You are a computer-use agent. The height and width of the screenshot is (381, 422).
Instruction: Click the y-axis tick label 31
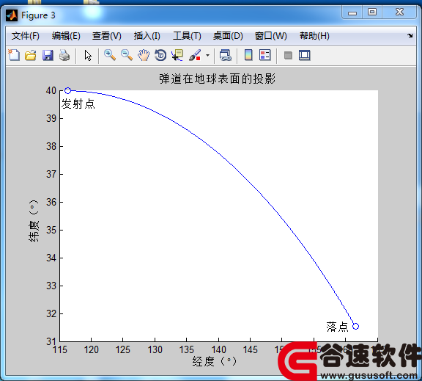coord(51,341)
